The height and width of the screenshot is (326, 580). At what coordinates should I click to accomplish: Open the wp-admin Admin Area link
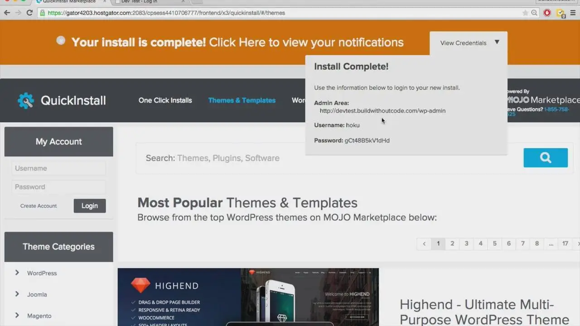pyautogui.click(x=382, y=110)
